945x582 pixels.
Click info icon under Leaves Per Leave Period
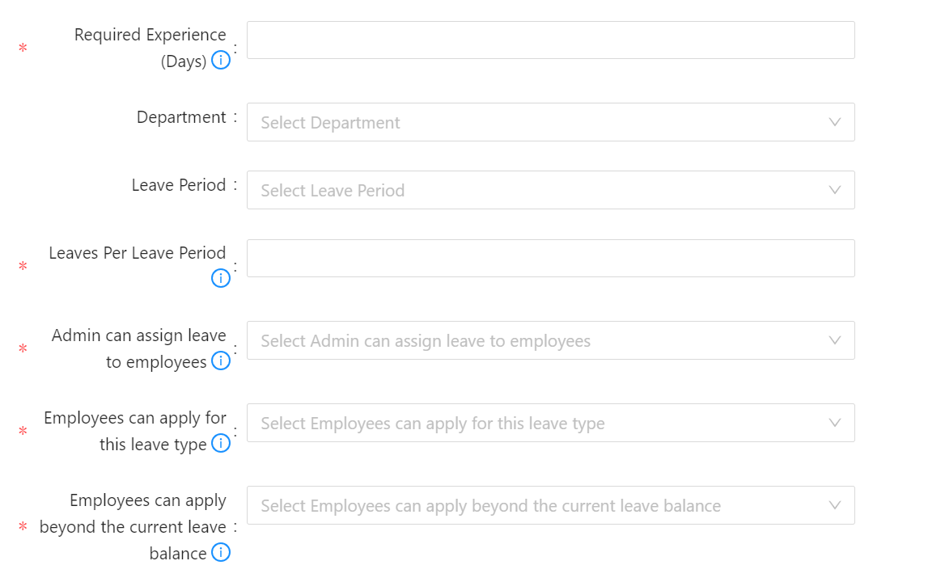pos(221,278)
